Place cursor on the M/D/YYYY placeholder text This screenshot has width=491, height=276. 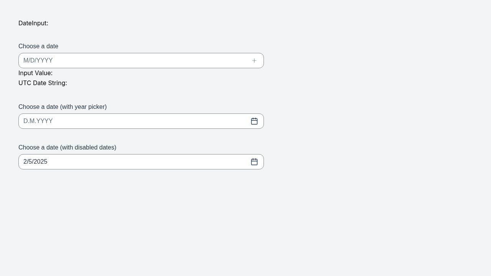tap(38, 61)
